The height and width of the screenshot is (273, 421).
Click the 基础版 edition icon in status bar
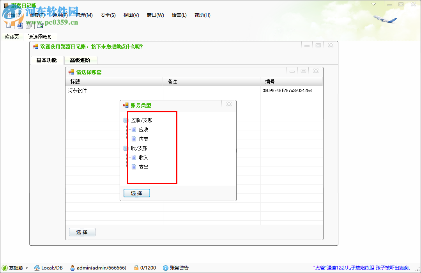coord(5,268)
